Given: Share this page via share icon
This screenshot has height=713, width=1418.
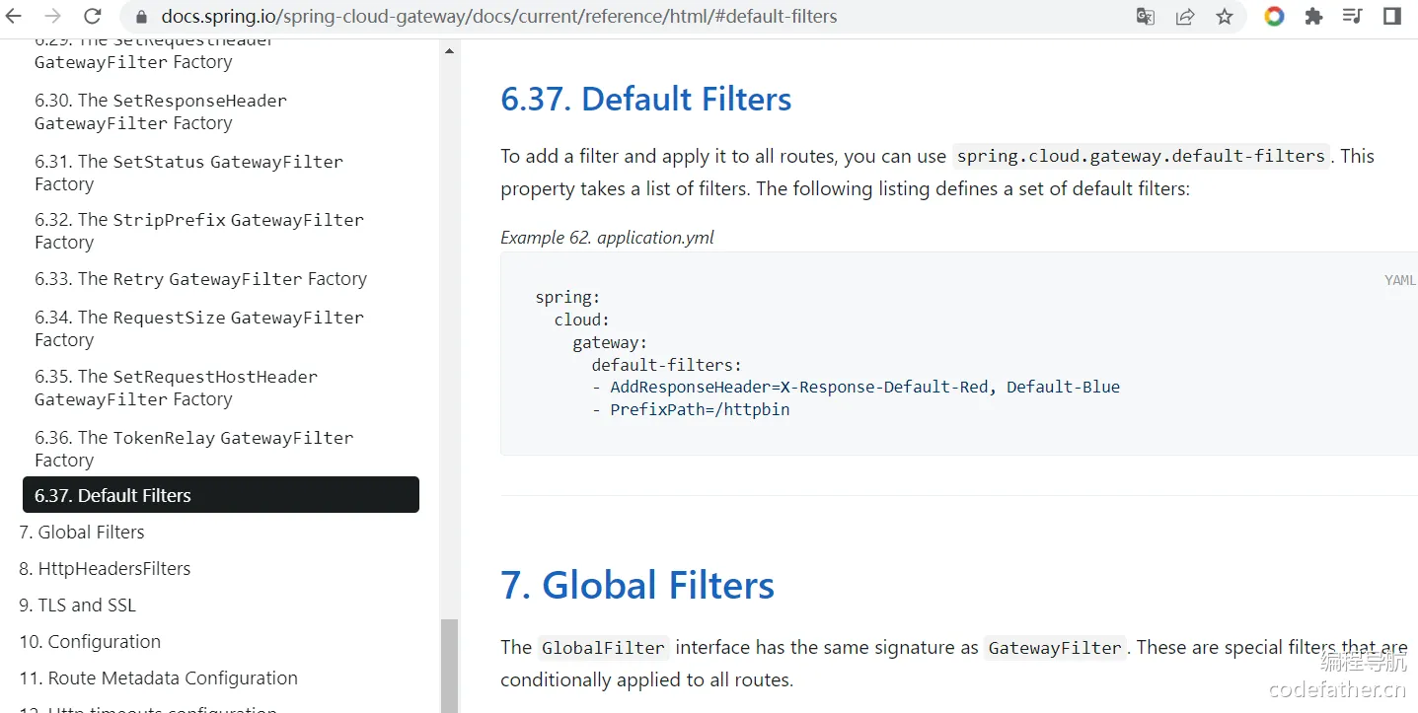Looking at the screenshot, I should click(x=1185, y=17).
